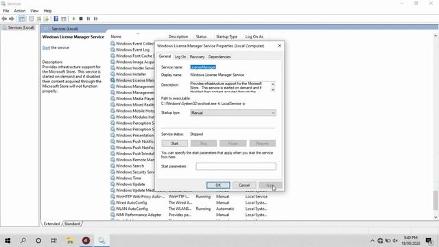
Task: Click Cancel in the Properties dialog
Action: point(244,185)
